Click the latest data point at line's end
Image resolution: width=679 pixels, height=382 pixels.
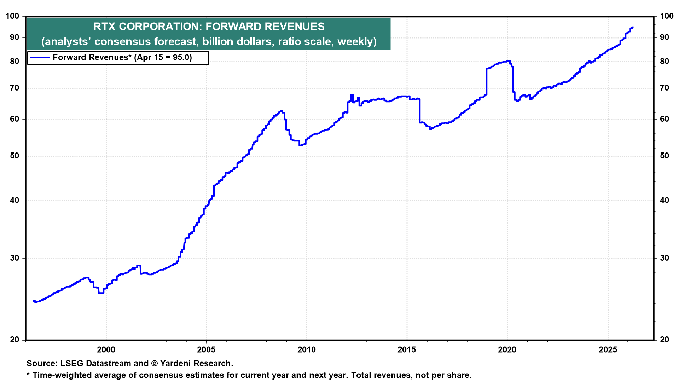(632, 27)
